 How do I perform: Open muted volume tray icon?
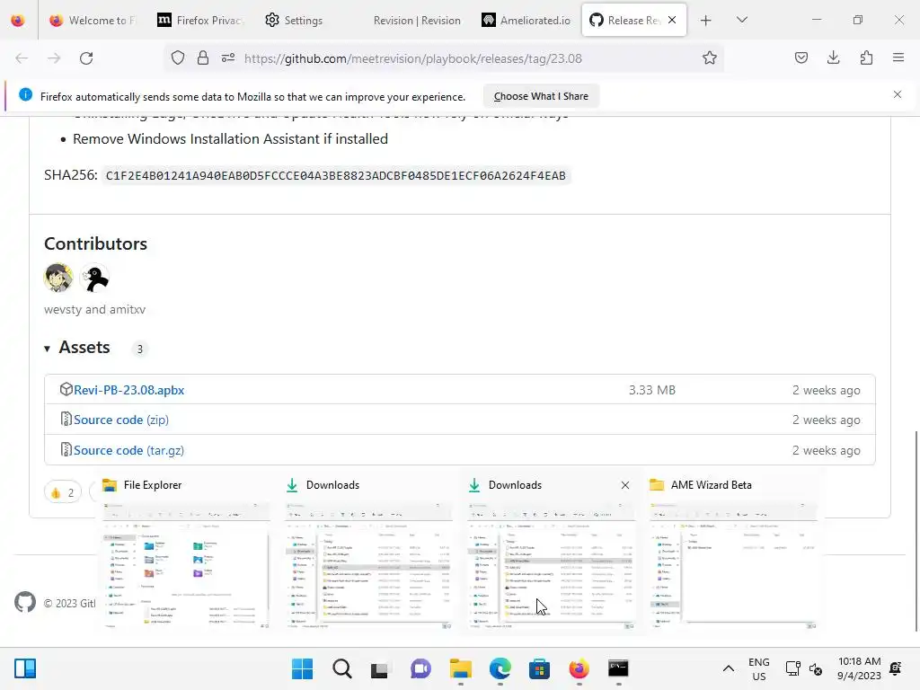coord(816,668)
